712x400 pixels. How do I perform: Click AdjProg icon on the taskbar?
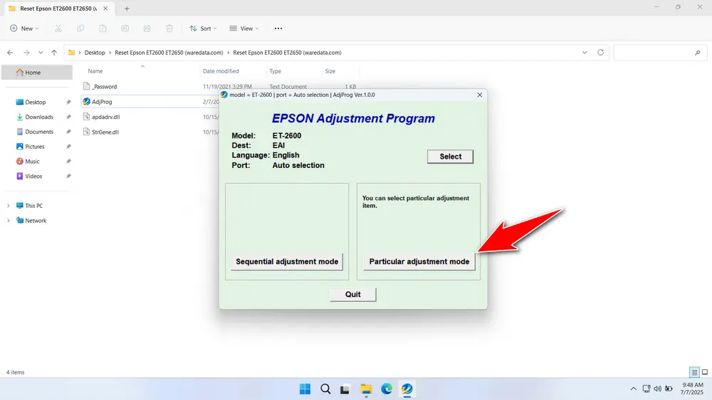coord(407,389)
